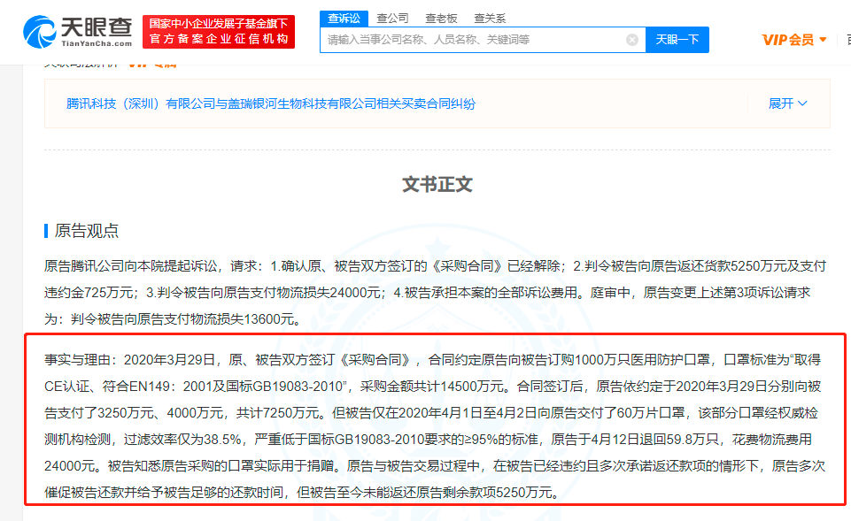Switch to the 查关系 tab
The image size is (851, 521).
[489, 18]
